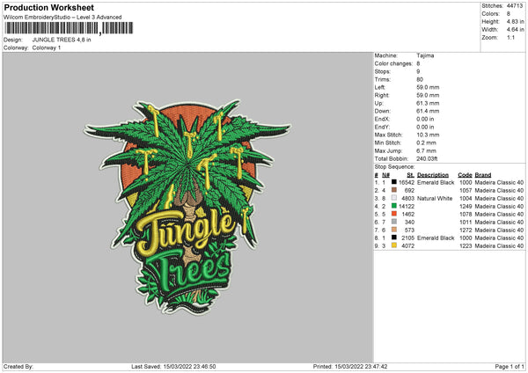Click the 'Brand' column header

coord(483,175)
